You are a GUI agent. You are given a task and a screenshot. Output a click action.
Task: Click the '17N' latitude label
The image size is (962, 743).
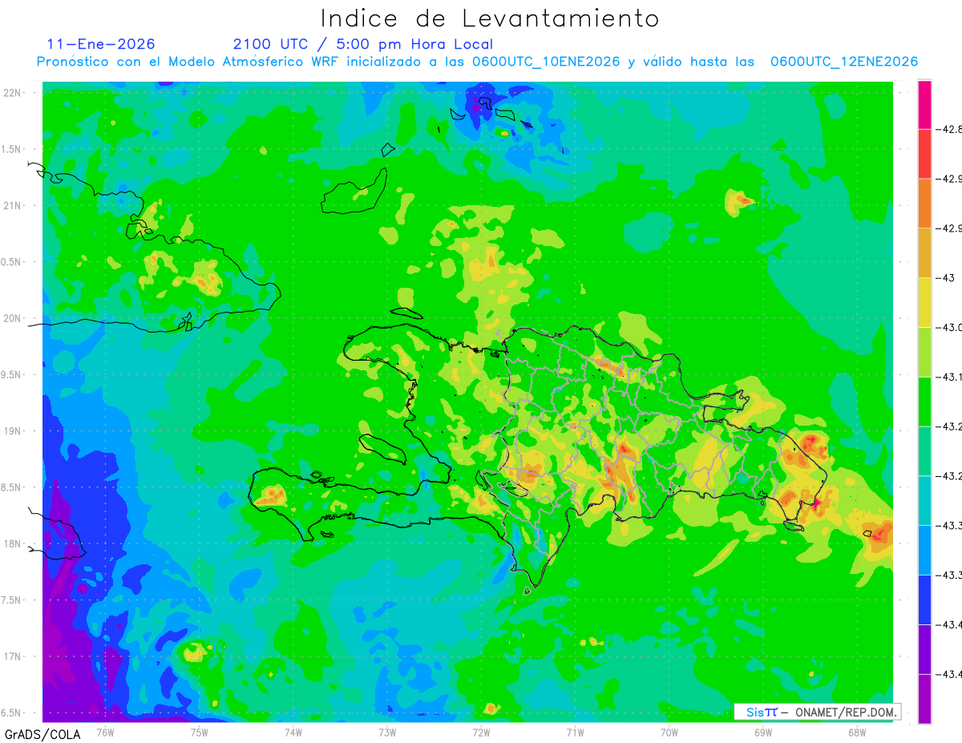pyautogui.click(x=12, y=656)
